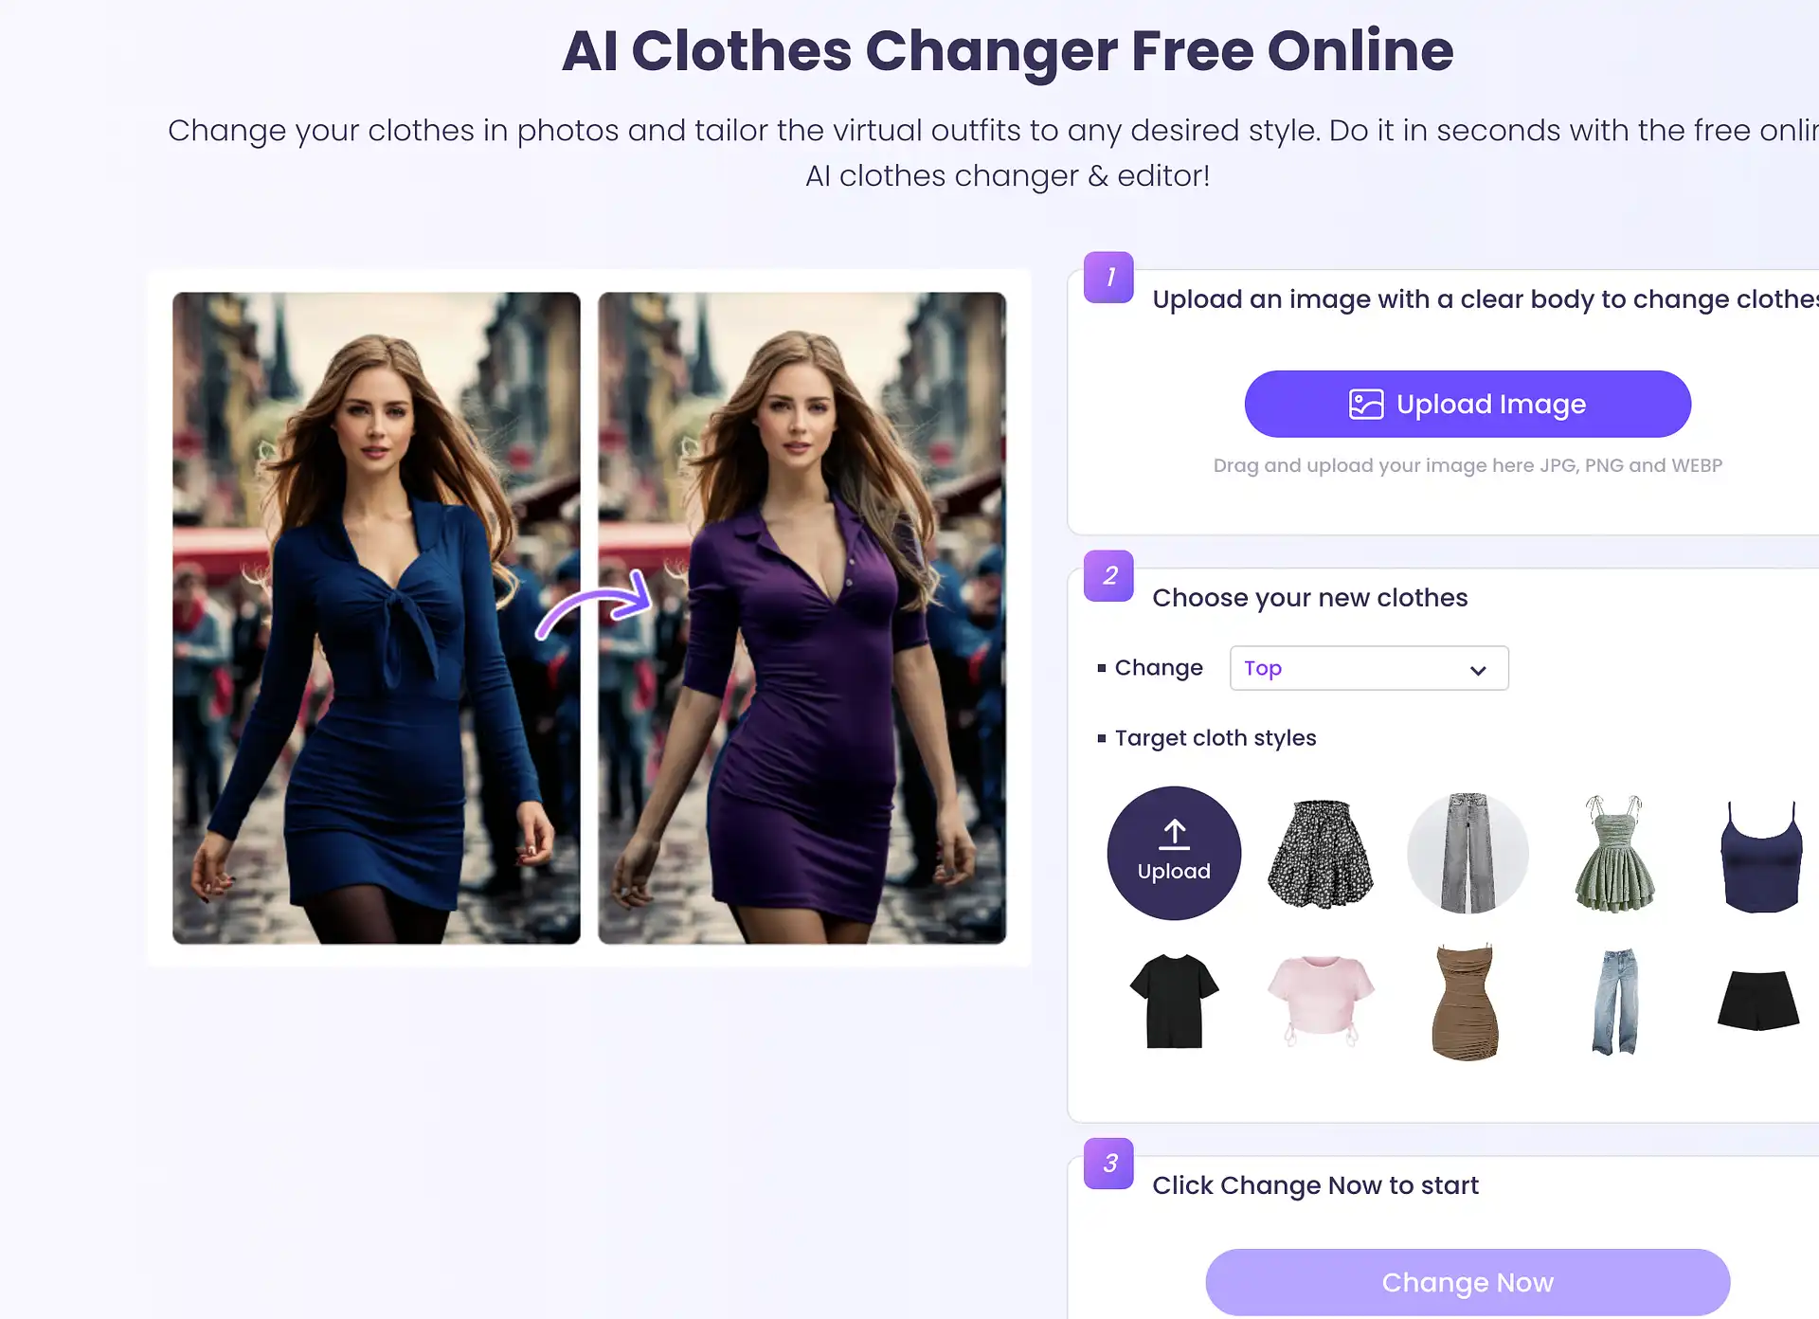Select the green strappy dress icon
This screenshot has height=1319, width=1819.
point(1617,847)
